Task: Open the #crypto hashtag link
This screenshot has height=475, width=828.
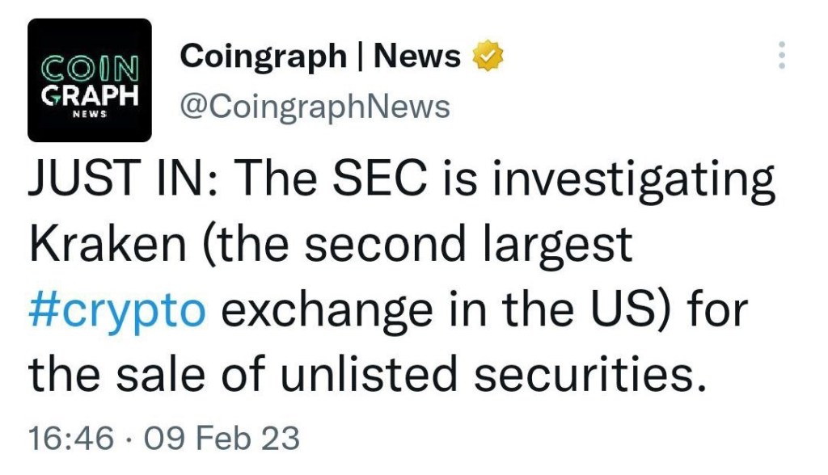Action: [x=116, y=309]
